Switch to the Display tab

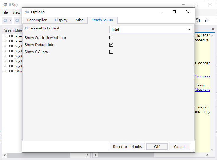click(x=61, y=20)
